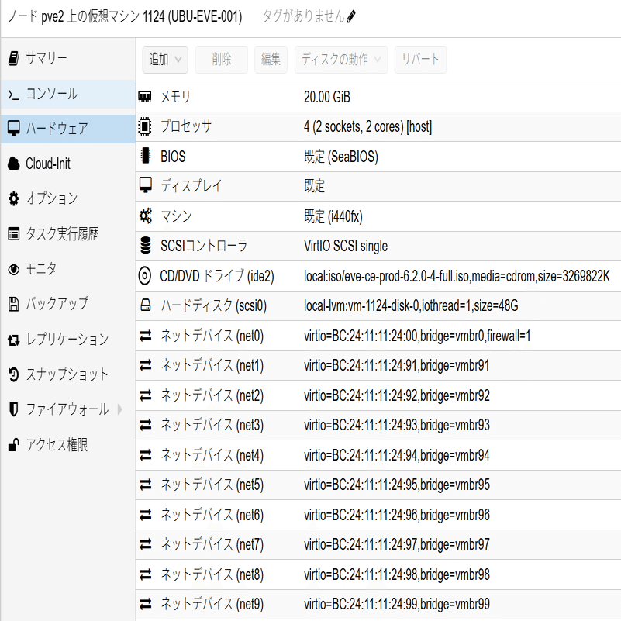Click the リバート button
Image resolution: width=621 pixels, height=621 pixels.
click(x=420, y=59)
